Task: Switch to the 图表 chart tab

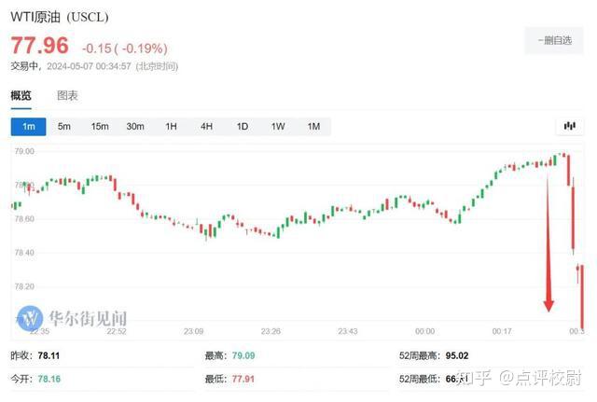Action: (67, 95)
